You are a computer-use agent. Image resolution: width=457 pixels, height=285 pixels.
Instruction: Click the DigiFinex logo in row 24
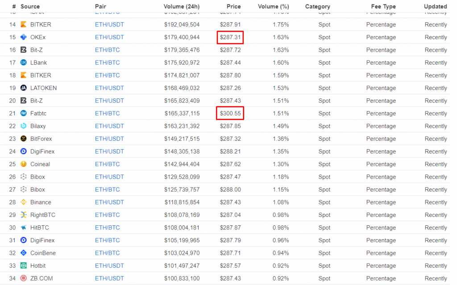click(x=24, y=151)
